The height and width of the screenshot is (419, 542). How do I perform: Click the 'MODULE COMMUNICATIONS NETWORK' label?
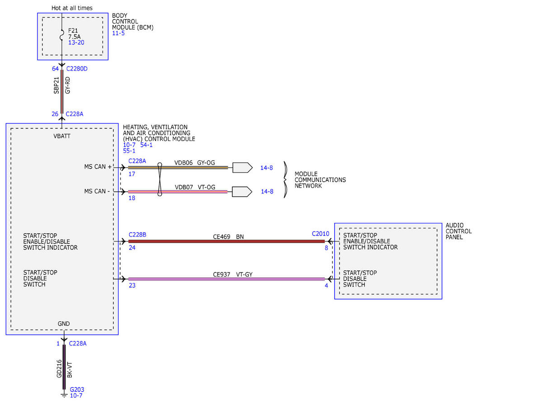(320, 180)
